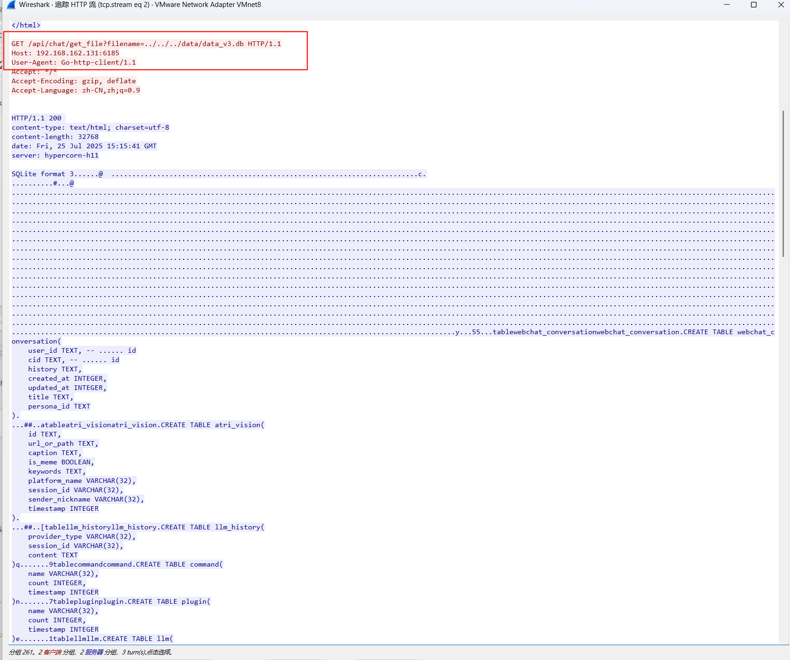The width and height of the screenshot is (790, 660).
Task: Click the status bar packet summary 分组 261
Action: click(x=91, y=652)
